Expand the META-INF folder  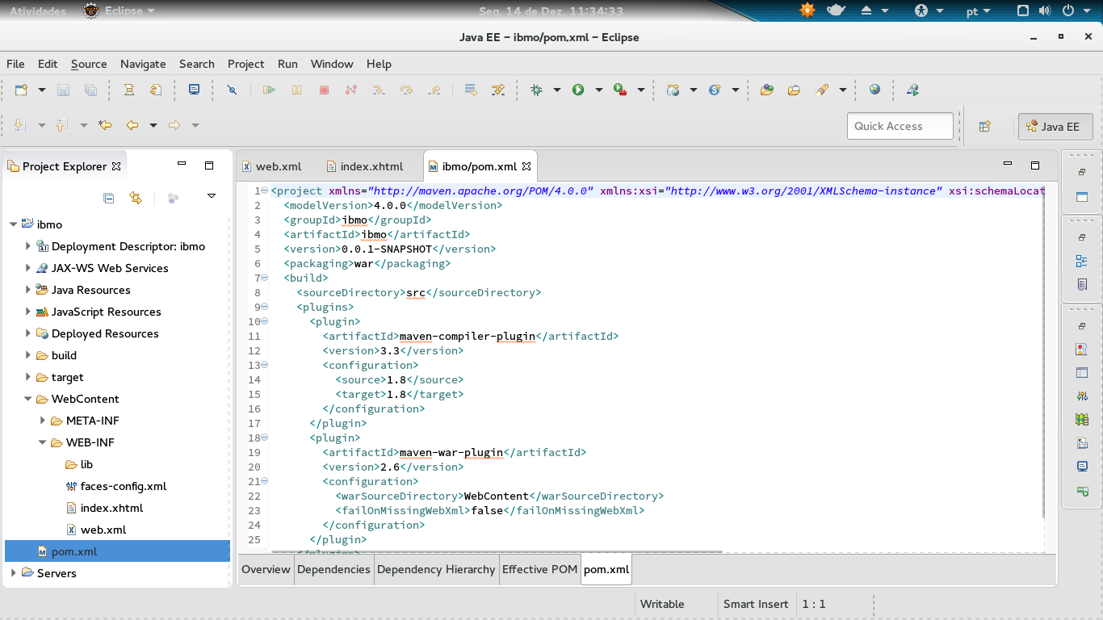(x=42, y=421)
